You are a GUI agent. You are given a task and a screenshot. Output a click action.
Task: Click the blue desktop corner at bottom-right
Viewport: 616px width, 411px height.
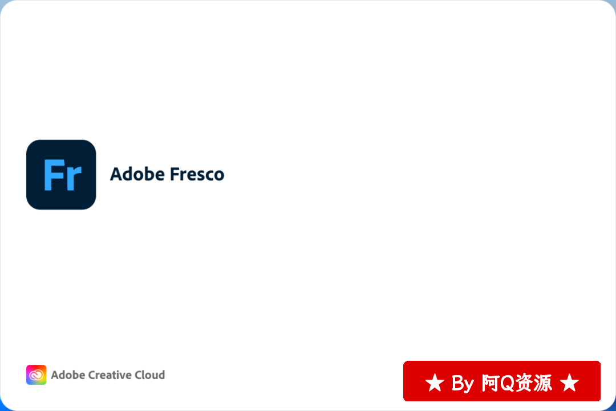(614, 408)
